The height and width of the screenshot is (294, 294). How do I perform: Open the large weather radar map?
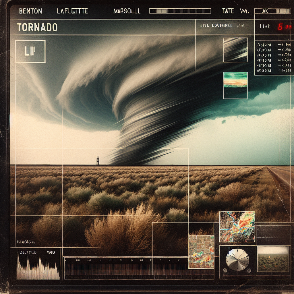pyautogui.click(x=237, y=227)
